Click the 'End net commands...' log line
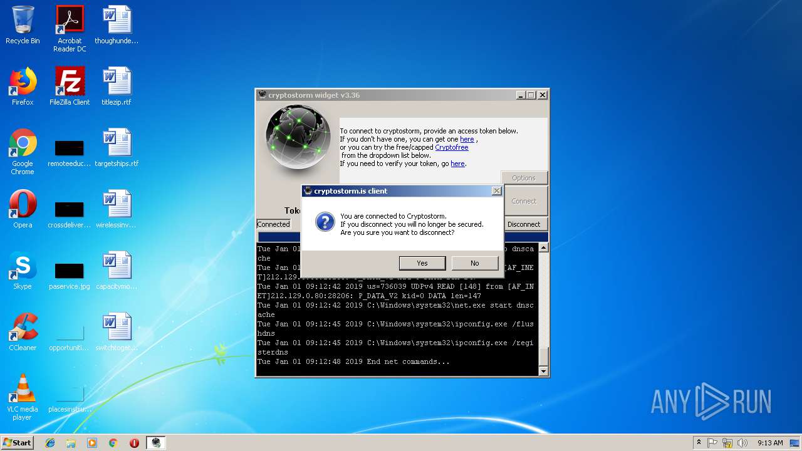The height and width of the screenshot is (451, 802). [x=409, y=361]
